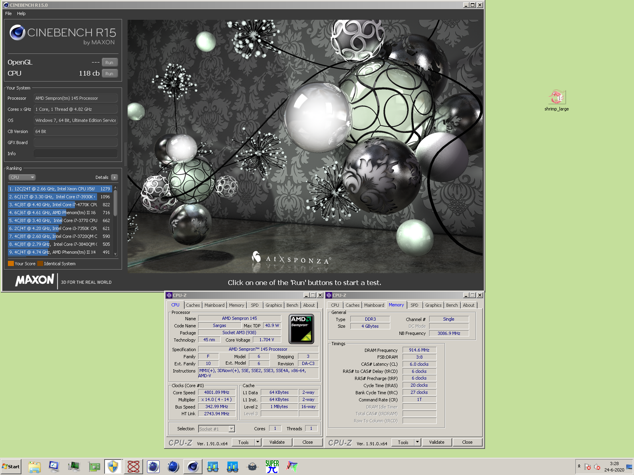Click the grey gauge creature taskbar icon
Image resolution: width=634 pixels, height=475 pixels.
point(252,467)
